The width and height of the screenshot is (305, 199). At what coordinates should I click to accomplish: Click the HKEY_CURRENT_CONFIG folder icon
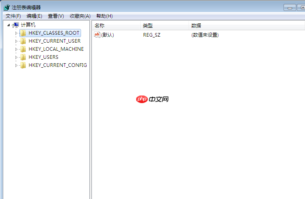[x=23, y=65]
